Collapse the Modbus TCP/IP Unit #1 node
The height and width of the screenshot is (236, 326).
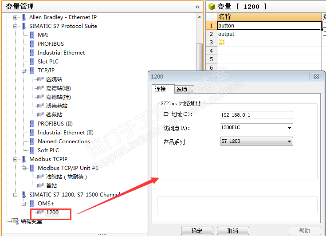(24, 168)
